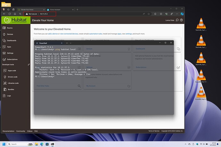
Task: Open the Terms of Service link
Action: click(x=153, y=131)
